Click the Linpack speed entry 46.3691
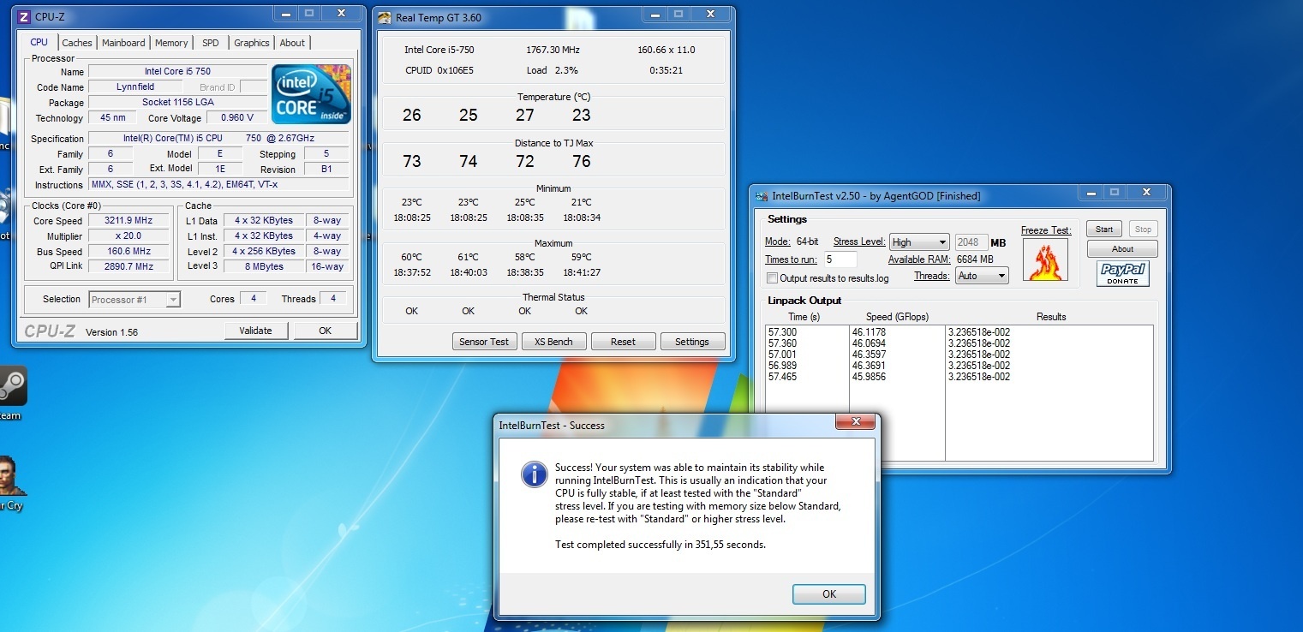The image size is (1303, 632). coord(869,366)
